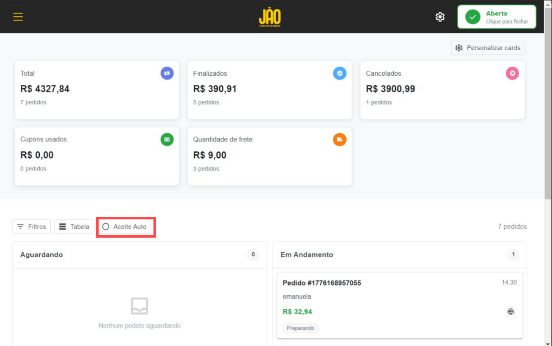
Task: Click the orange truck freight icon
Action: pyautogui.click(x=340, y=139)
